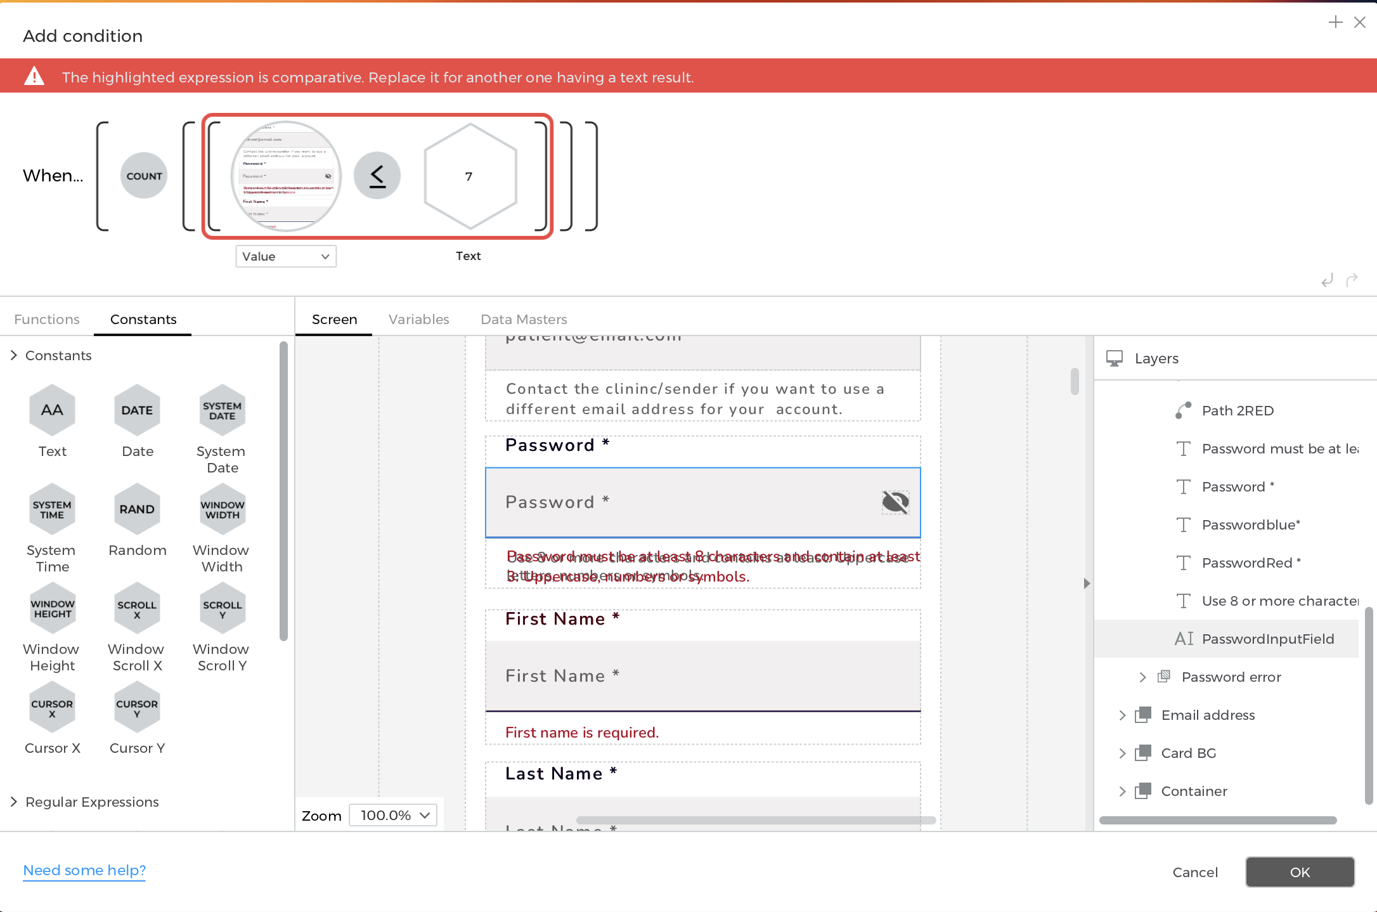The width and height of the screenshot is (1377, 912).
Task: Click the less-than-or-equal operator bubble
Action: click(377, 176)
